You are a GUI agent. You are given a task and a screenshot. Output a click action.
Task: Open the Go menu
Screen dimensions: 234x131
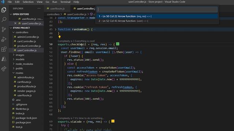click(x=47, y=2)
